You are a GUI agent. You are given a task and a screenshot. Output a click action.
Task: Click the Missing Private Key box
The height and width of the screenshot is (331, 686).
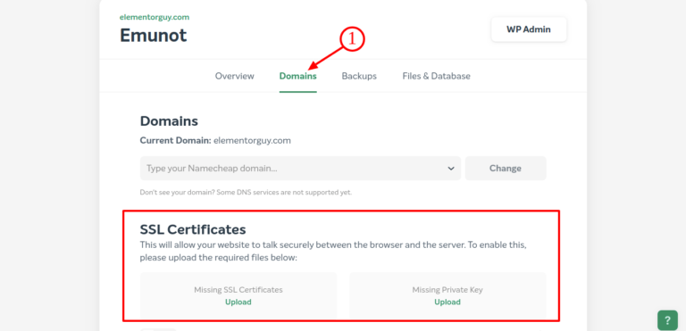[x=448, y=295]
